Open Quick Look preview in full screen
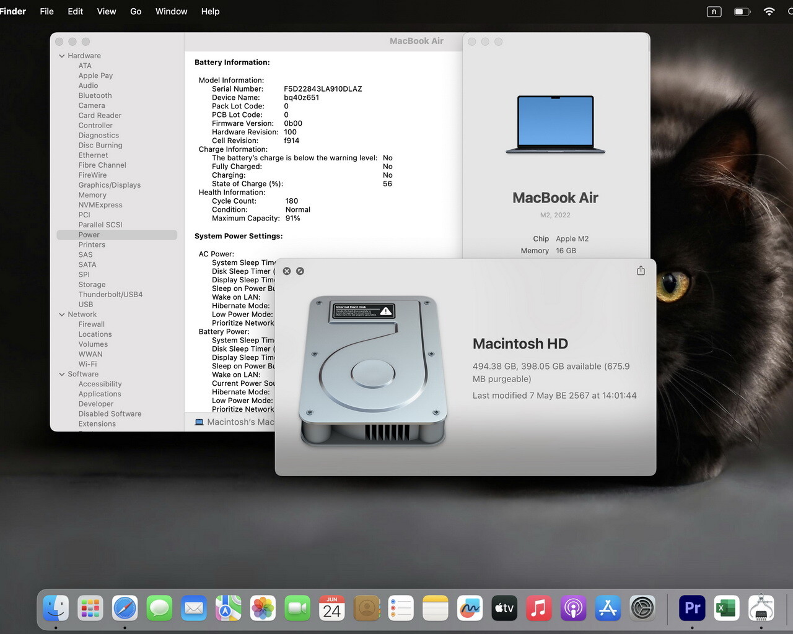Image resolution: width=793 pixels, height=634 pixels. 300,271
